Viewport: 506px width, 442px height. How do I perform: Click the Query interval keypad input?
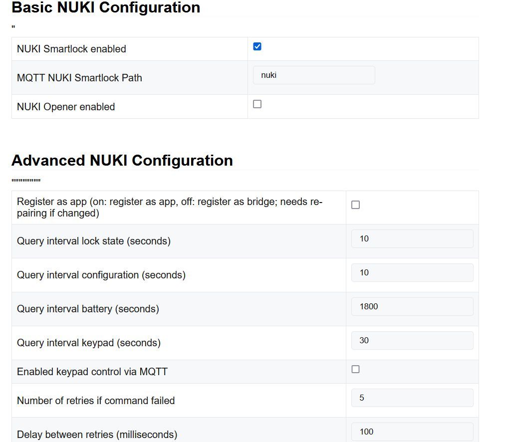(412, 340)
